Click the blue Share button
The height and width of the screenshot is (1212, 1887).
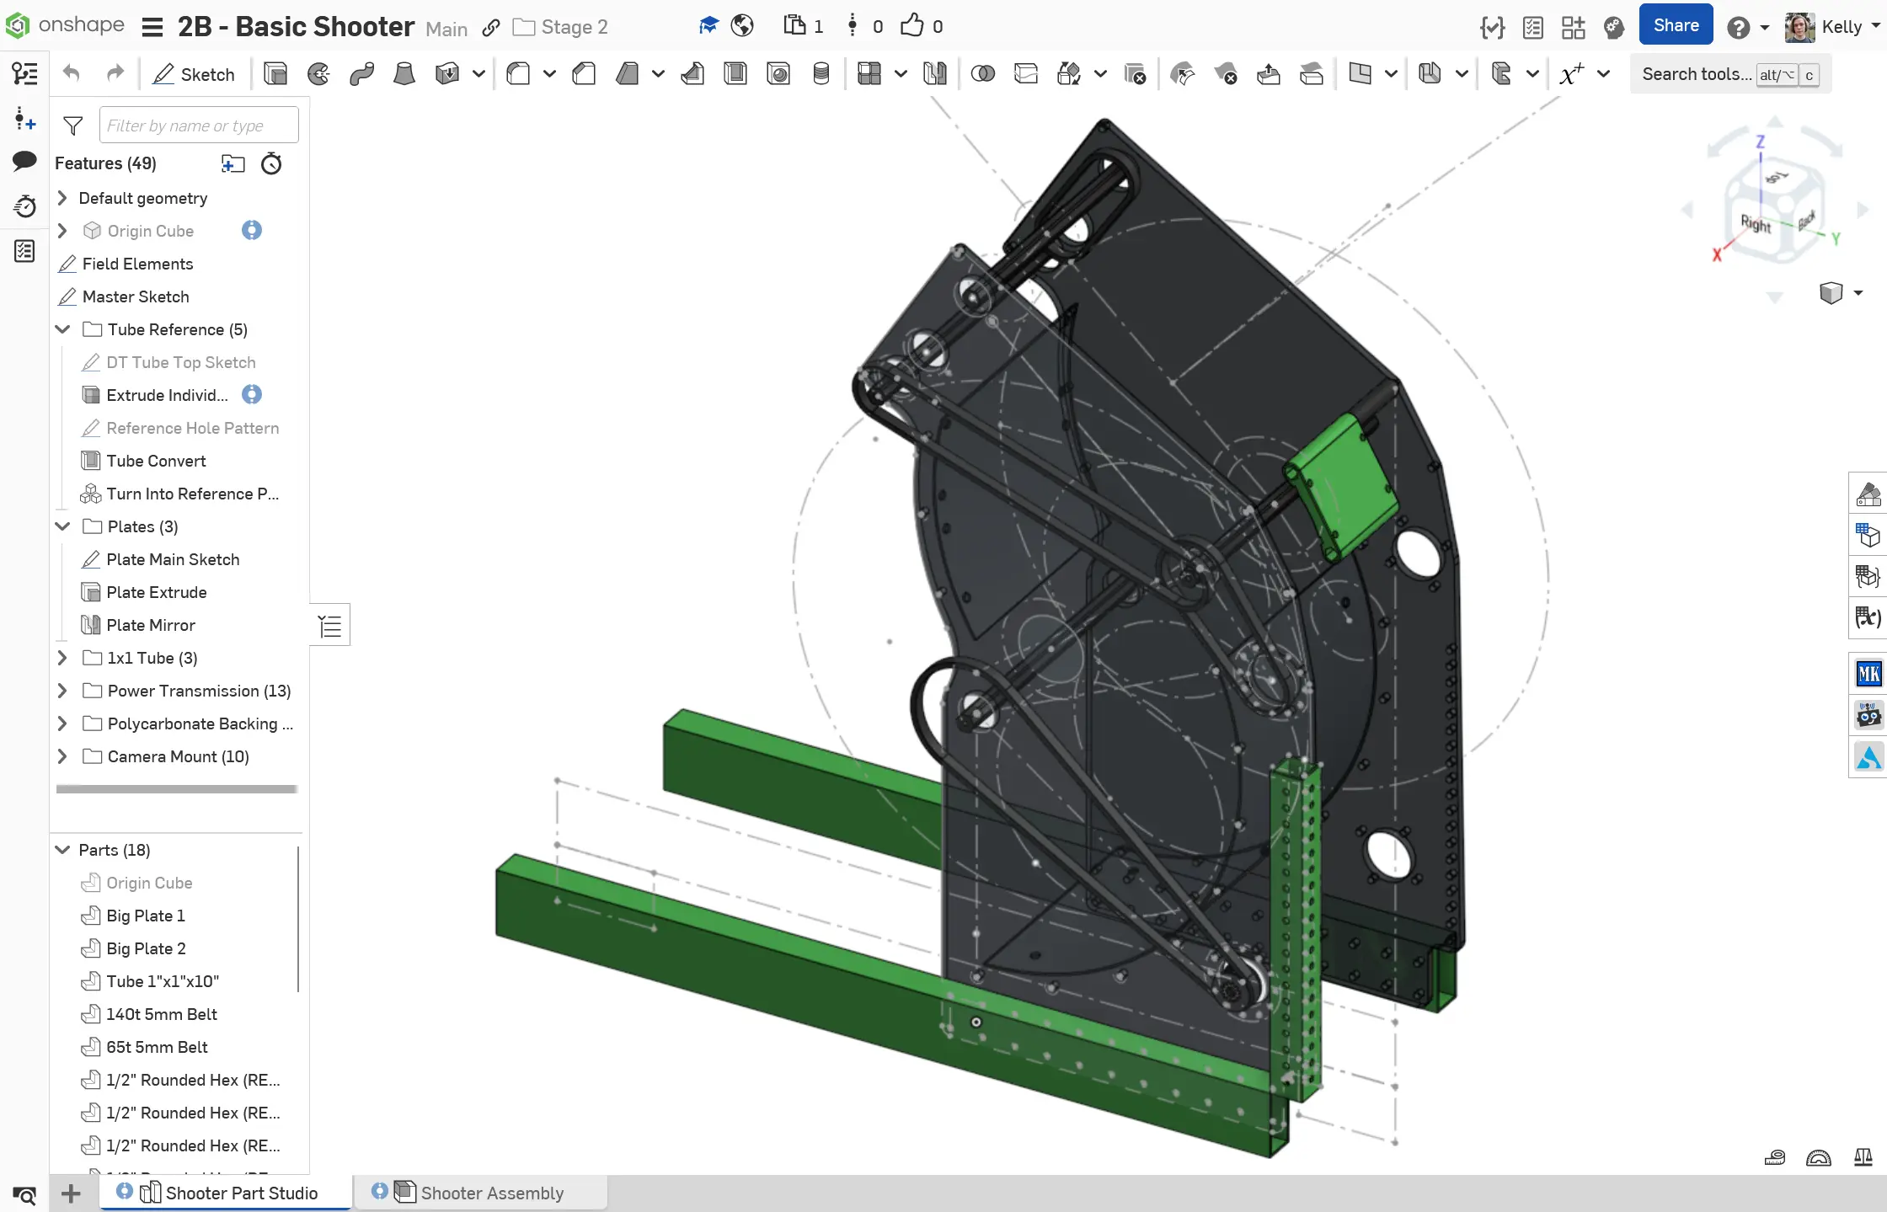(x=1676, y=25)
